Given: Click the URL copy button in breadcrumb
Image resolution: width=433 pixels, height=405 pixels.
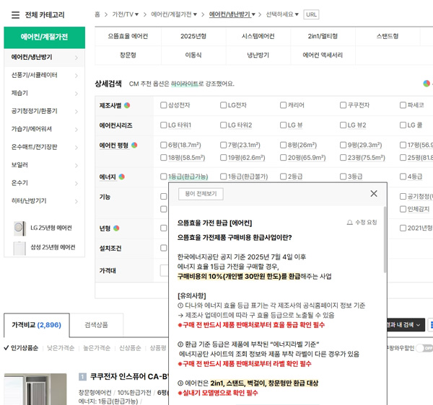Looking at the screenshot, I should 311,14.
